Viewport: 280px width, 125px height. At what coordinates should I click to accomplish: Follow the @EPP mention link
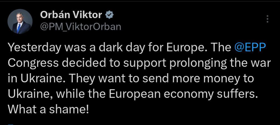click(x=251, y=48)
